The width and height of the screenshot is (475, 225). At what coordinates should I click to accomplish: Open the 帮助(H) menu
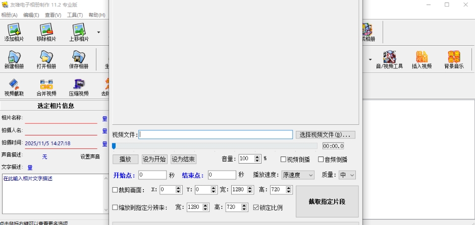(x=97, y=15)
